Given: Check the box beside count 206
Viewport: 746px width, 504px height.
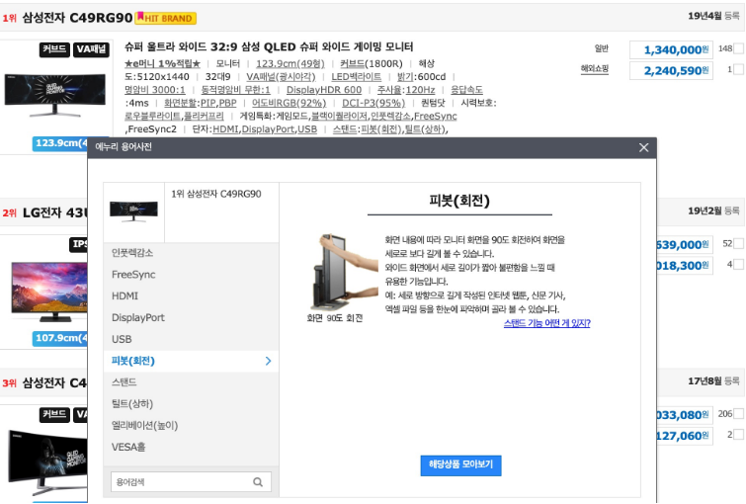Looking at the screenshot, I should click(738, 413).
